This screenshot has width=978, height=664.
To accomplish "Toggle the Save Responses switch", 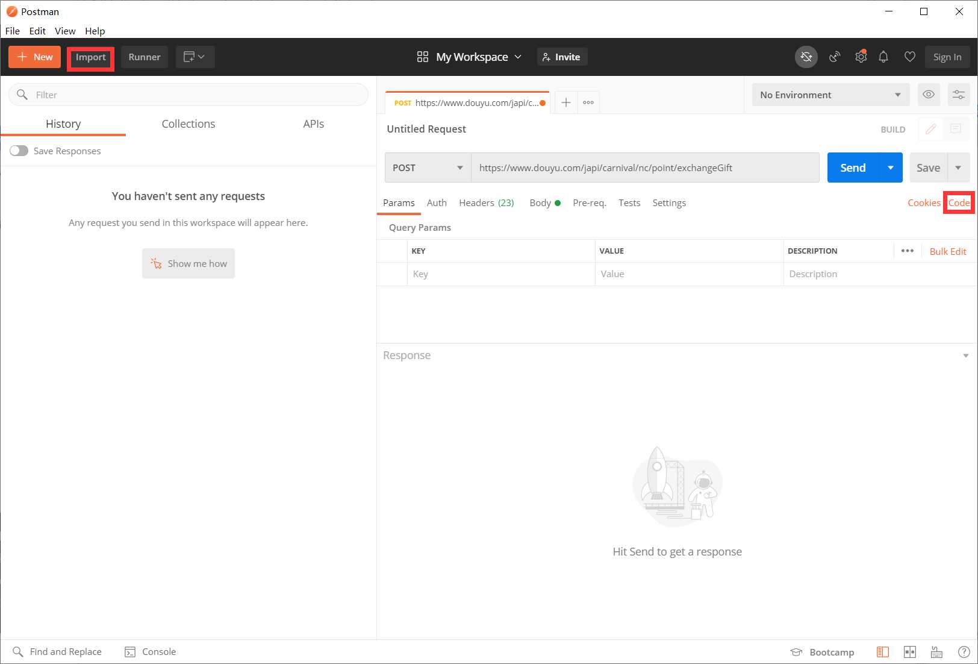I will pos(19,151).
